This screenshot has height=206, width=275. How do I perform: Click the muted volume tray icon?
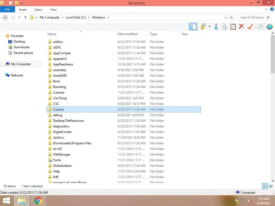(249, 201)
